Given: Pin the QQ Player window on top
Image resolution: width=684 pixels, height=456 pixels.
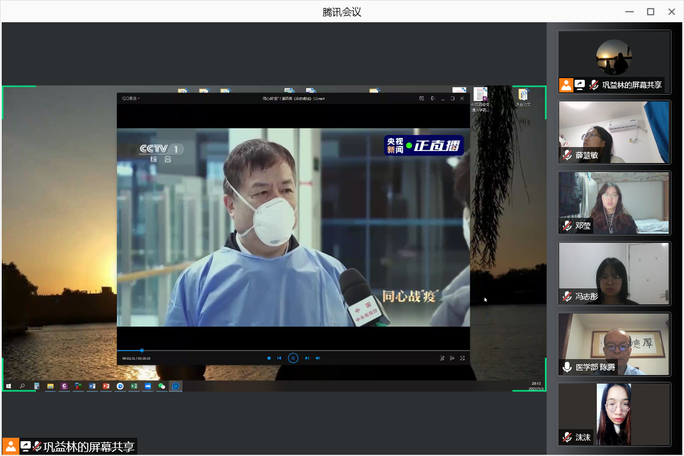Looking at the screenshot, I should point(433,99).
